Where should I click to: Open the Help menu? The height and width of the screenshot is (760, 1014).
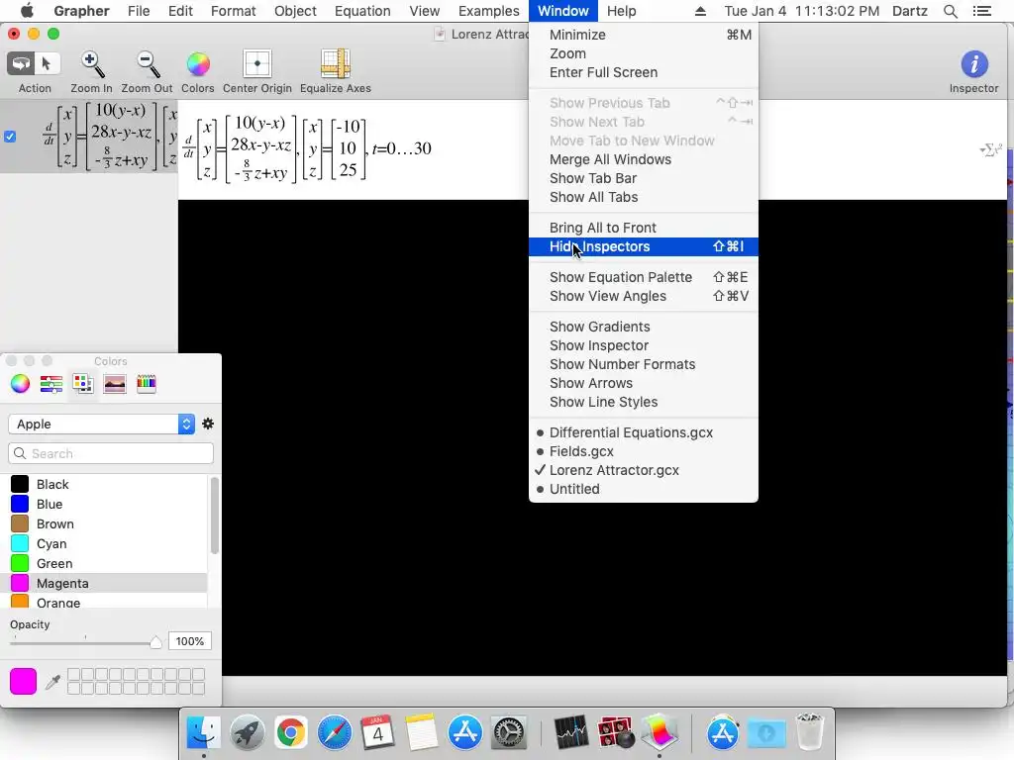point(621,11)
